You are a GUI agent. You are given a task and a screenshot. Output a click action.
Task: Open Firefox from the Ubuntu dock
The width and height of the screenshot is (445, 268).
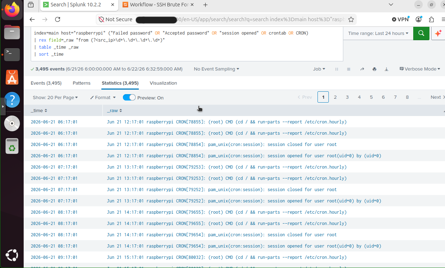click(12, 10)
